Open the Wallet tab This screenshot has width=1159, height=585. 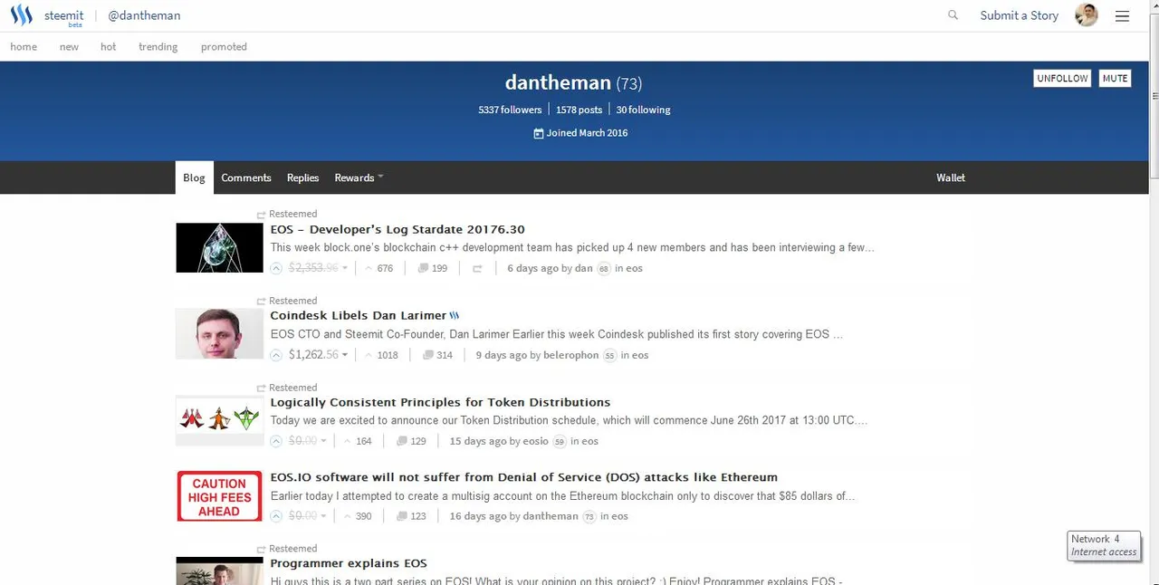(951, 177)
